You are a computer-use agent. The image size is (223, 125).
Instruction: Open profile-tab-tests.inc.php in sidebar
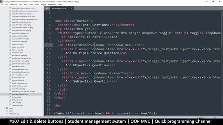click(21, 64)
